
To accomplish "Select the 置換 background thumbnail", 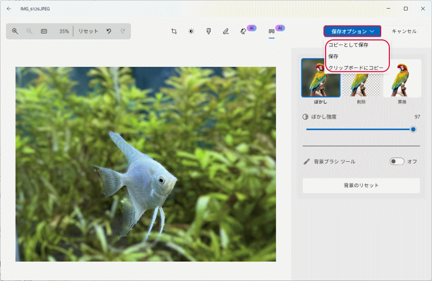I will pos(402,78).
